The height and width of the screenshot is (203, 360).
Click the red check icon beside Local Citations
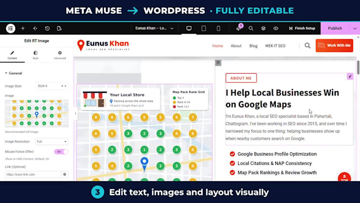tap(232, 163)
